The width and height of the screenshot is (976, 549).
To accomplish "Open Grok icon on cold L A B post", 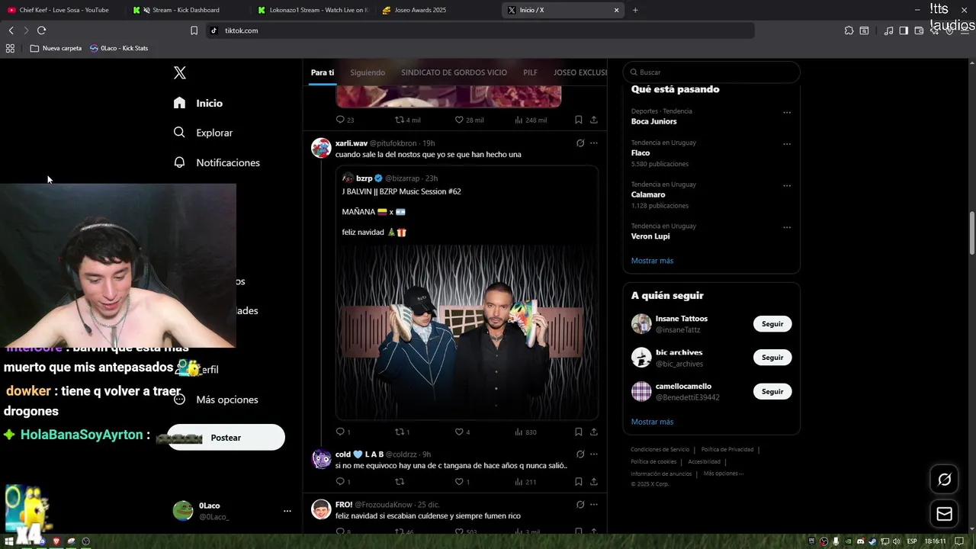I will (580, 454).
